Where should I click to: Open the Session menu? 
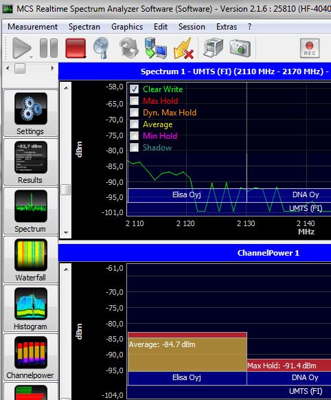(x=192, y=27)
